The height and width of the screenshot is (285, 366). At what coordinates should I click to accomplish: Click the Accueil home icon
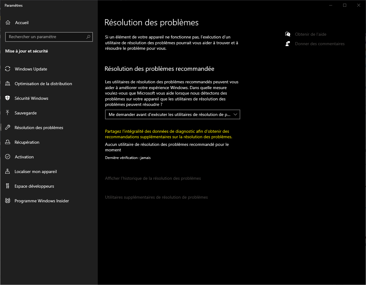(x=8, y=23)
